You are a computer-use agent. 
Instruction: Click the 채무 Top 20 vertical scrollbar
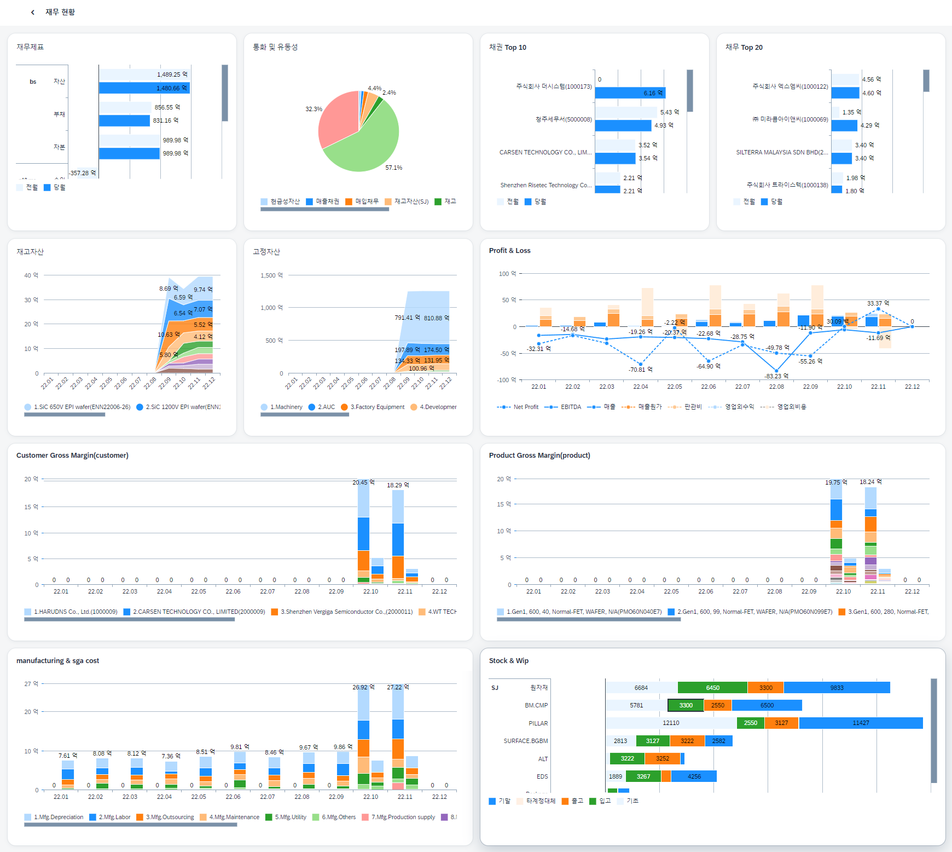coord(926,80)
